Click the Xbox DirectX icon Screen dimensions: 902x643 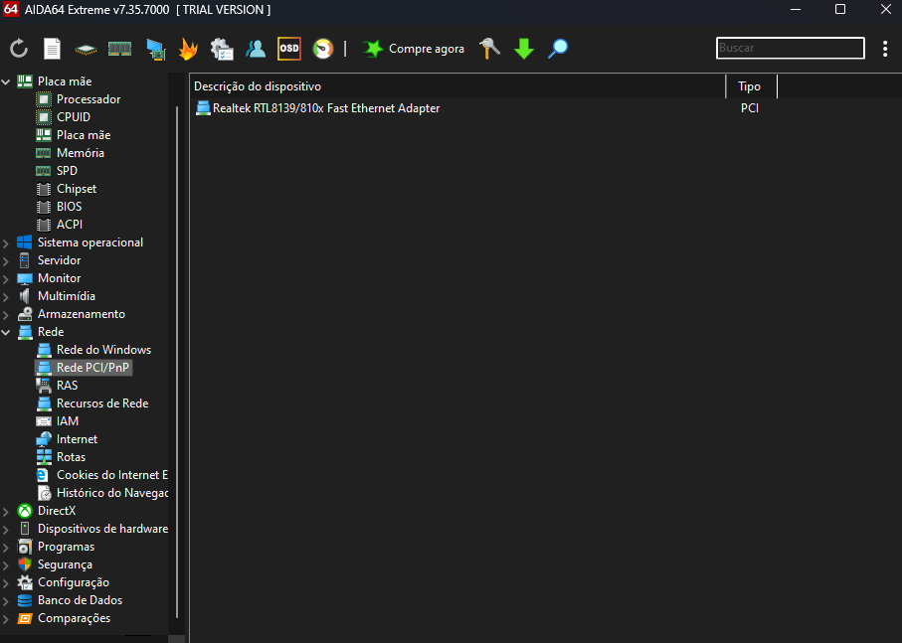point(25,511)
